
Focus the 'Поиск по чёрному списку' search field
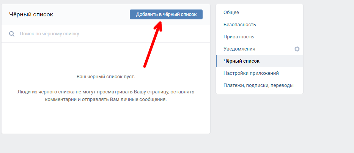105,34
